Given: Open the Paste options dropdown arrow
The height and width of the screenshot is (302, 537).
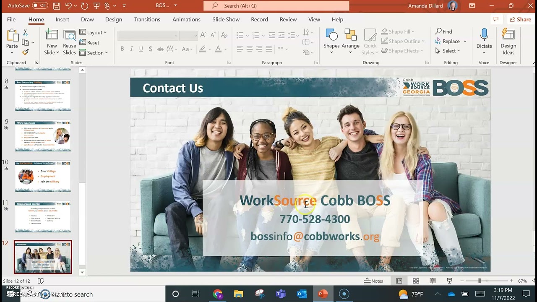Looking at the screenshot, I should 12,52.
